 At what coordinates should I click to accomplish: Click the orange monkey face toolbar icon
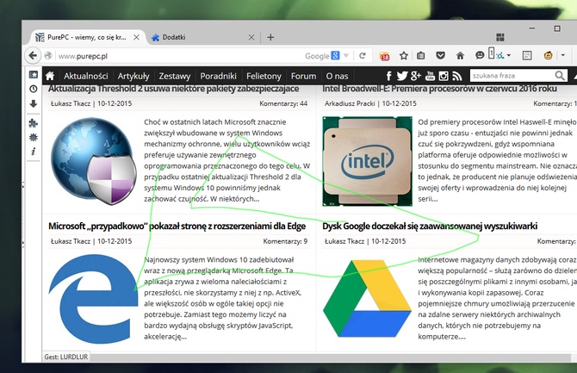[549, 56]
